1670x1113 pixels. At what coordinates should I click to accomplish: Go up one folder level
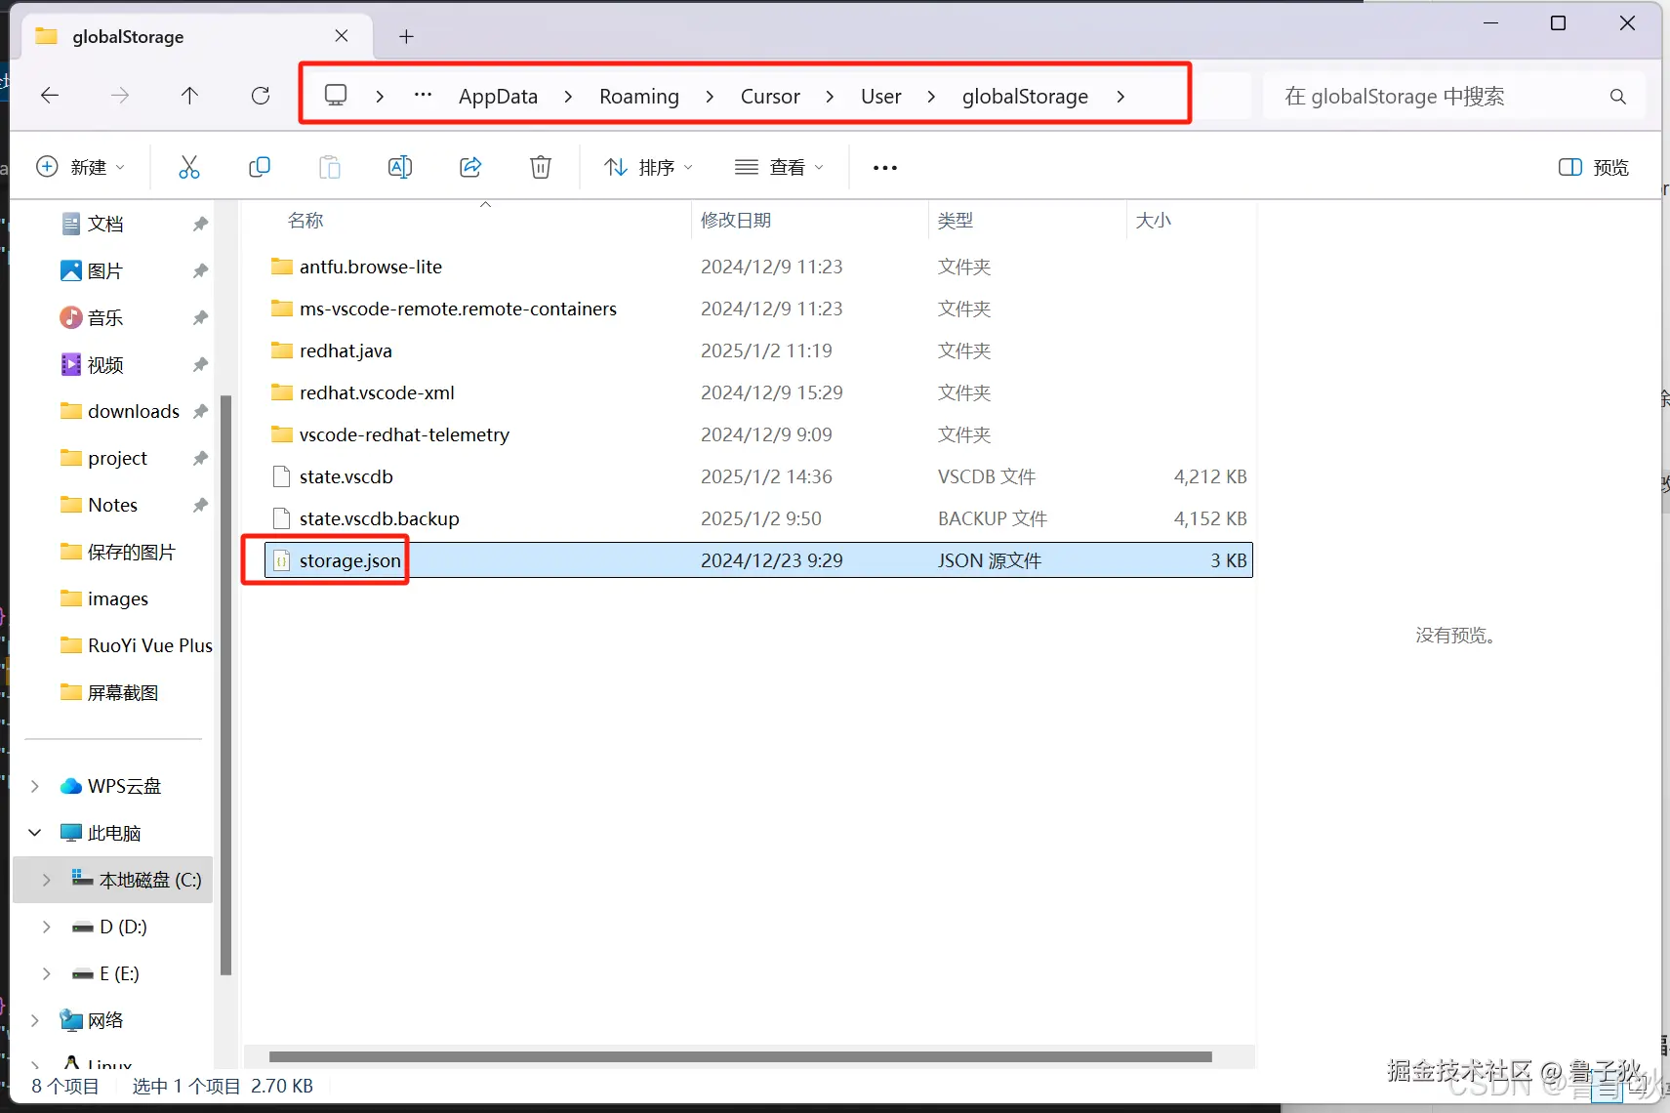tap(189, 95)
